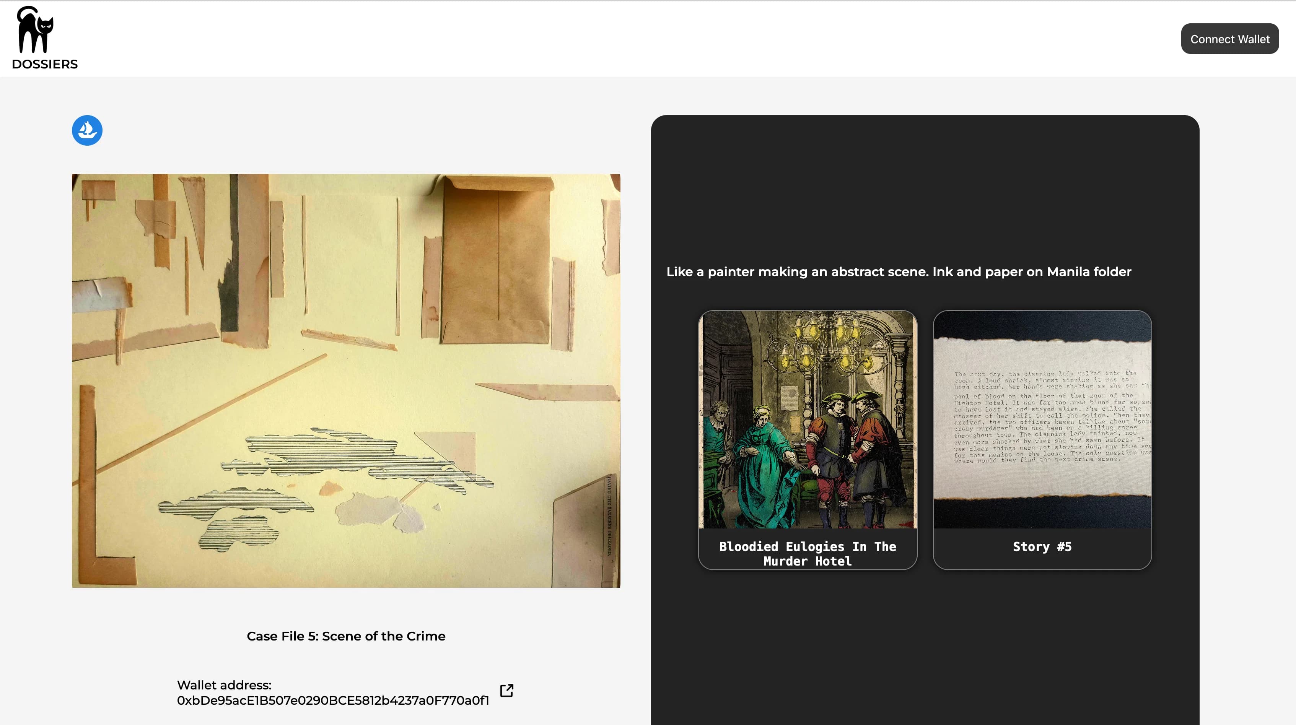Viewport: 1296px width, 725px height.
Task: Click the 'Wallet address:' label
Action: point(224,685)
